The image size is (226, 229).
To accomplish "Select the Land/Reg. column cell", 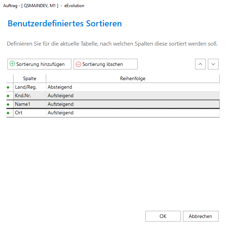I will click(x=29, y=87).
